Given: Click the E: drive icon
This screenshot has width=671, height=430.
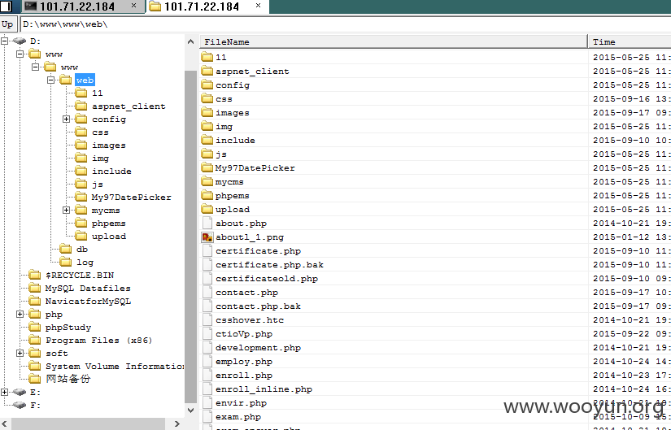Looking at the screenshot, I should pos(20,392).
